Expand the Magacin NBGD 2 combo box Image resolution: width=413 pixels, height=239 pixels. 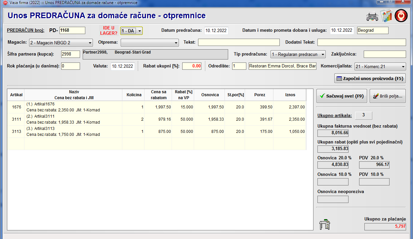point(61,43)
